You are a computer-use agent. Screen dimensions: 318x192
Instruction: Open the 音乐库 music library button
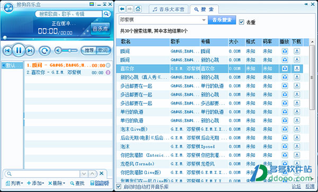pos(100,29)
